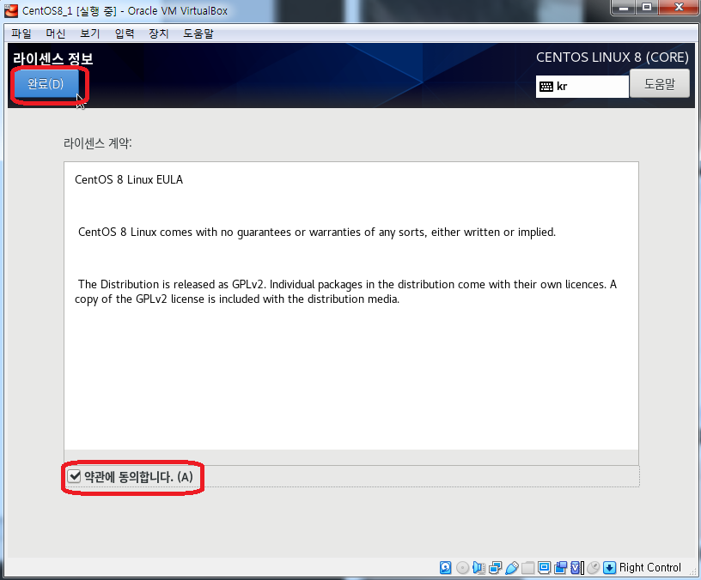The height and width of the screenshot is (580, 701).
Task: Click the VirtualBox title bar icon
Action: coord(10,10)
